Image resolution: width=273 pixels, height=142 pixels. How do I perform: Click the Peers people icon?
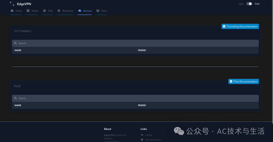98,11
